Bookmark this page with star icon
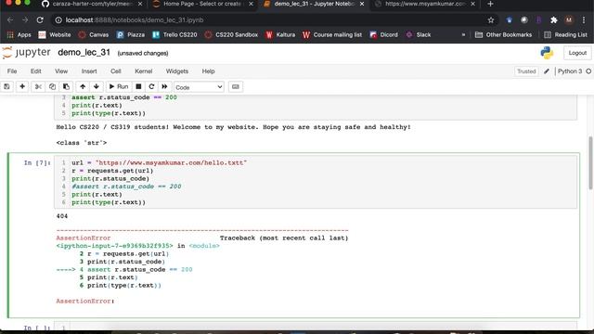 point(491,20)
